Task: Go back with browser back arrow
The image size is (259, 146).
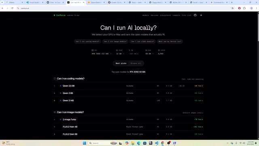Action: pos(2,8)
